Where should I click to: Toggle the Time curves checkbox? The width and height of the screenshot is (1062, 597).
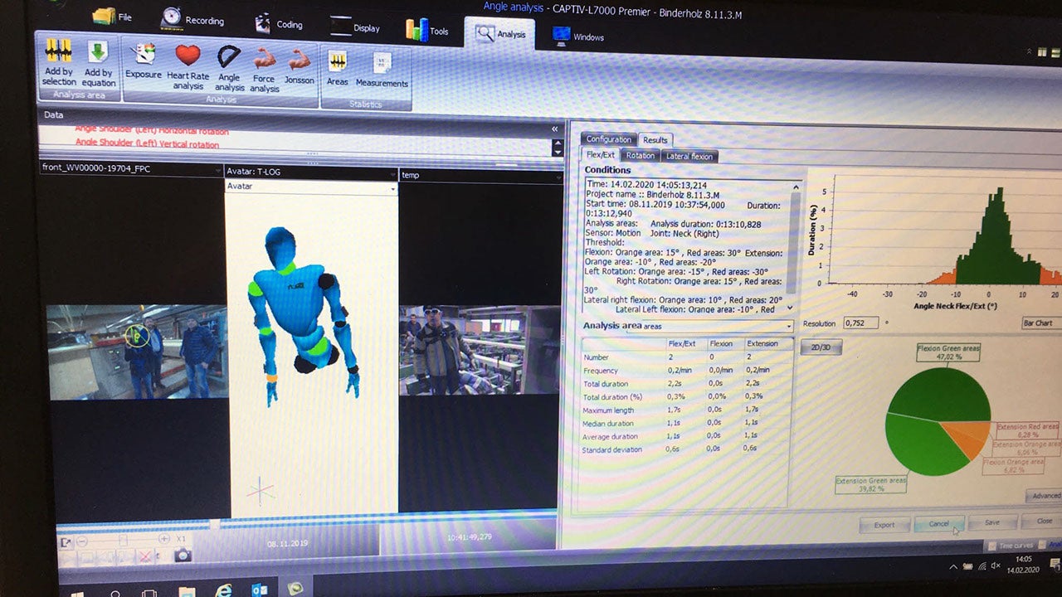tap(992, 546)
